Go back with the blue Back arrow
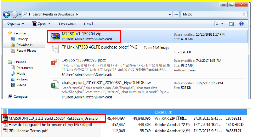 pyautogui.click(x=7, y=14)
